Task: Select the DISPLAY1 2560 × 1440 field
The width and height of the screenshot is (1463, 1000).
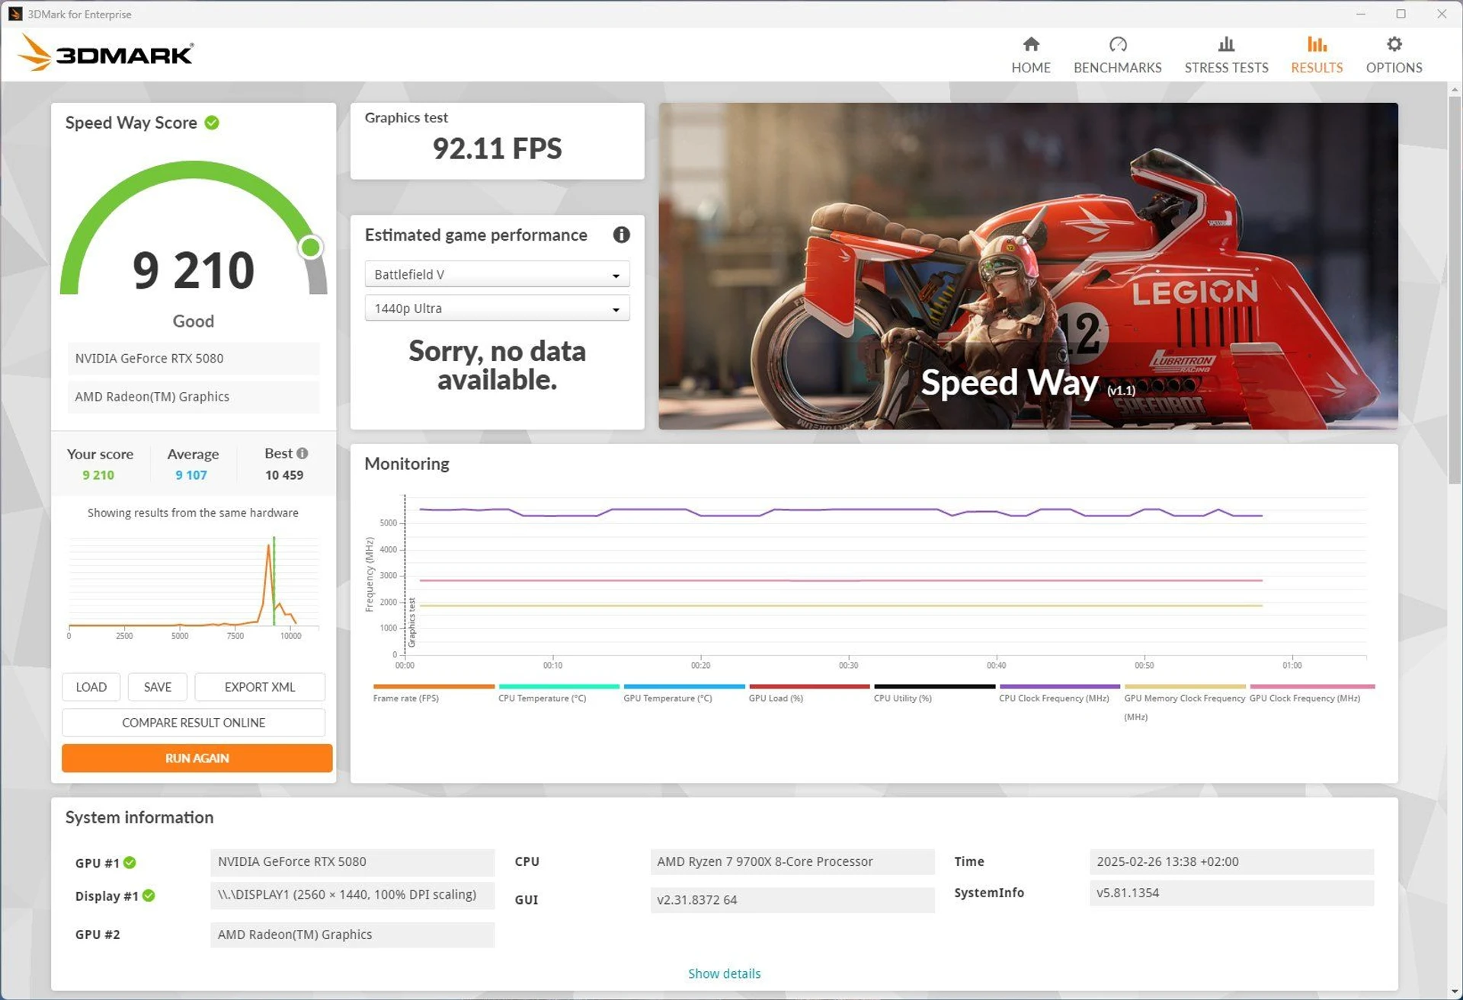Action: tap(352, 895)
